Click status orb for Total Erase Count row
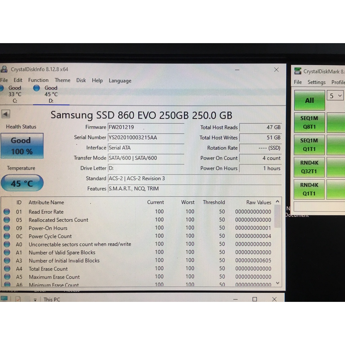This screenshot has width=345, height=345. tap(7, 269)
